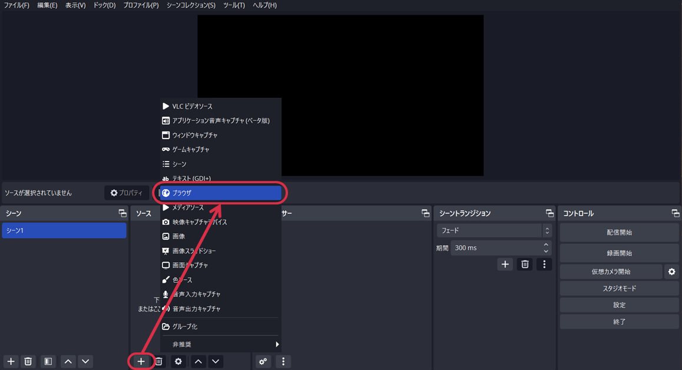Pop out the Scenes panel with its dock icon

pyautogui.click(x=121, y=213)
